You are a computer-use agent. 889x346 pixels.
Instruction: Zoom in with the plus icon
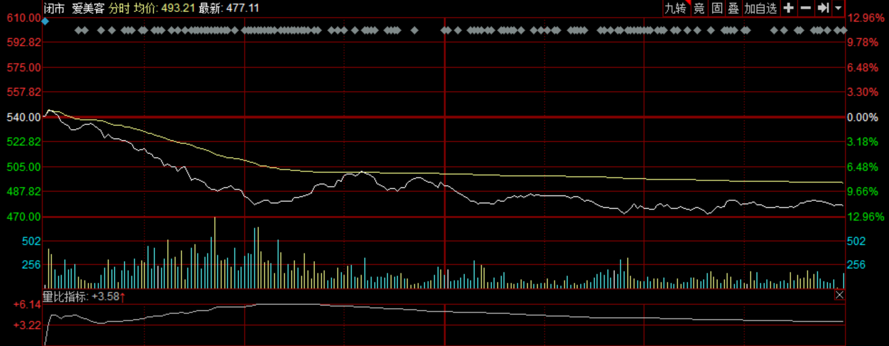pyautogui.click(x=788, y=8)
